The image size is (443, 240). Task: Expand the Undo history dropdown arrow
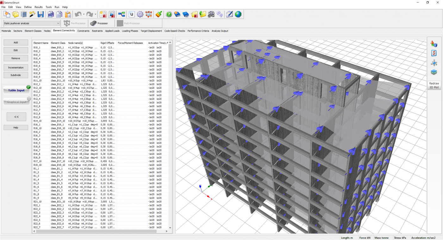click(x=84, y=14)
